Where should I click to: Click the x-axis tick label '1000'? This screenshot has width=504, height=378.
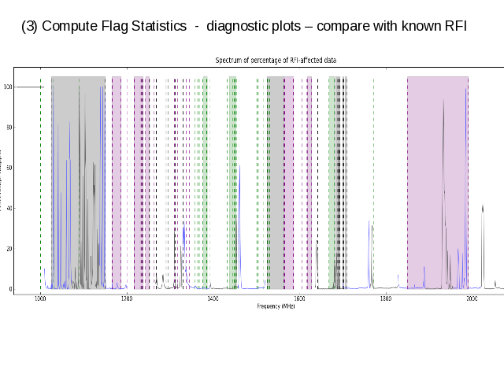click(40, 299)
